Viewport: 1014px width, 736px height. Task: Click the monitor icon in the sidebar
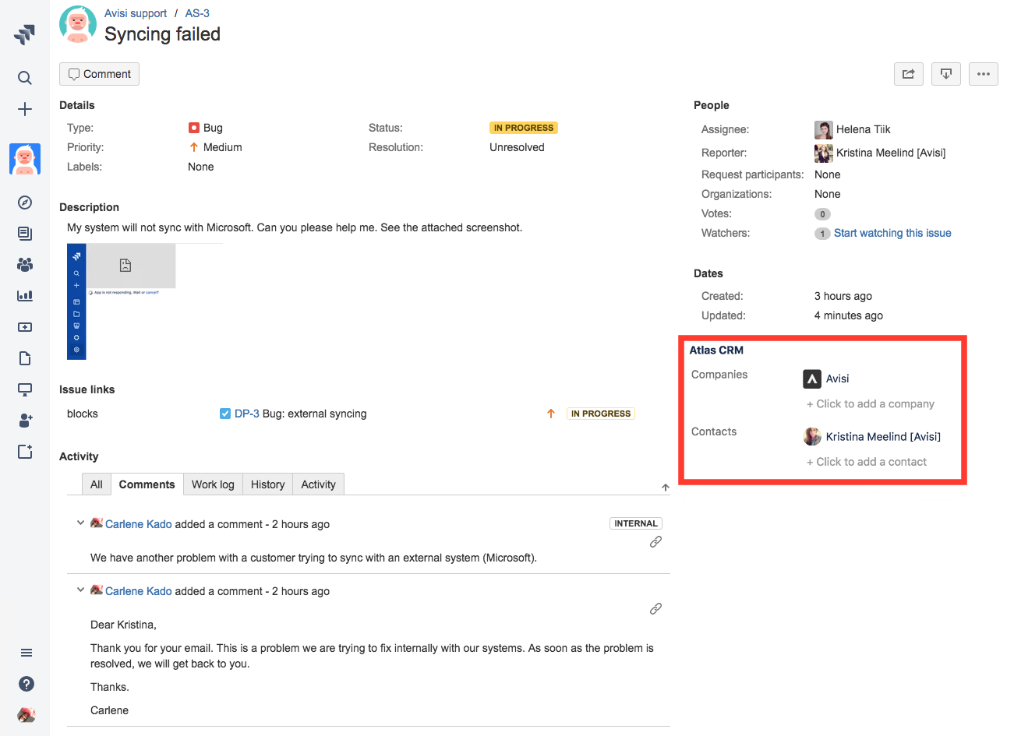point(25,389)
